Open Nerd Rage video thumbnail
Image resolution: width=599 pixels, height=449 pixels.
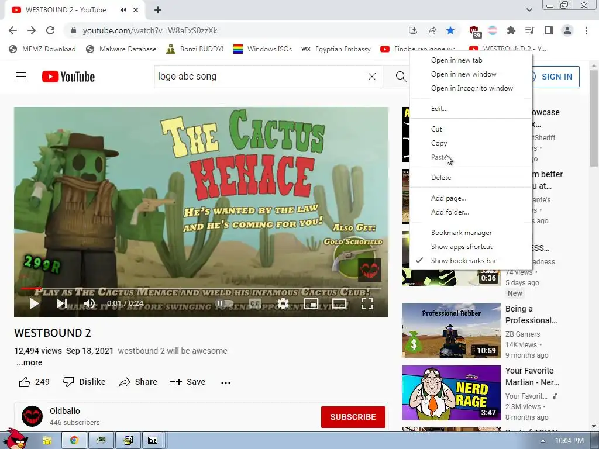(x=451, y=393)
